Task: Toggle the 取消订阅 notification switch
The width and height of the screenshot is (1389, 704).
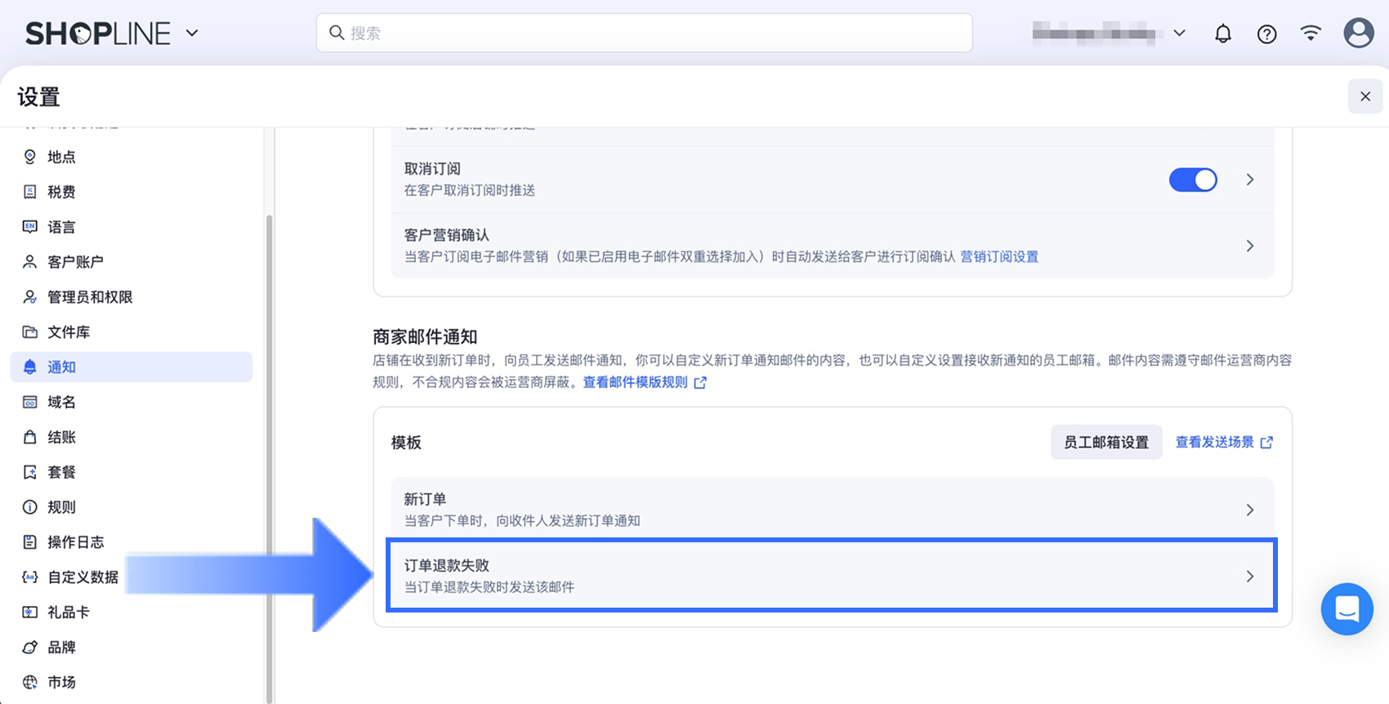Action: pos(1193,180)
